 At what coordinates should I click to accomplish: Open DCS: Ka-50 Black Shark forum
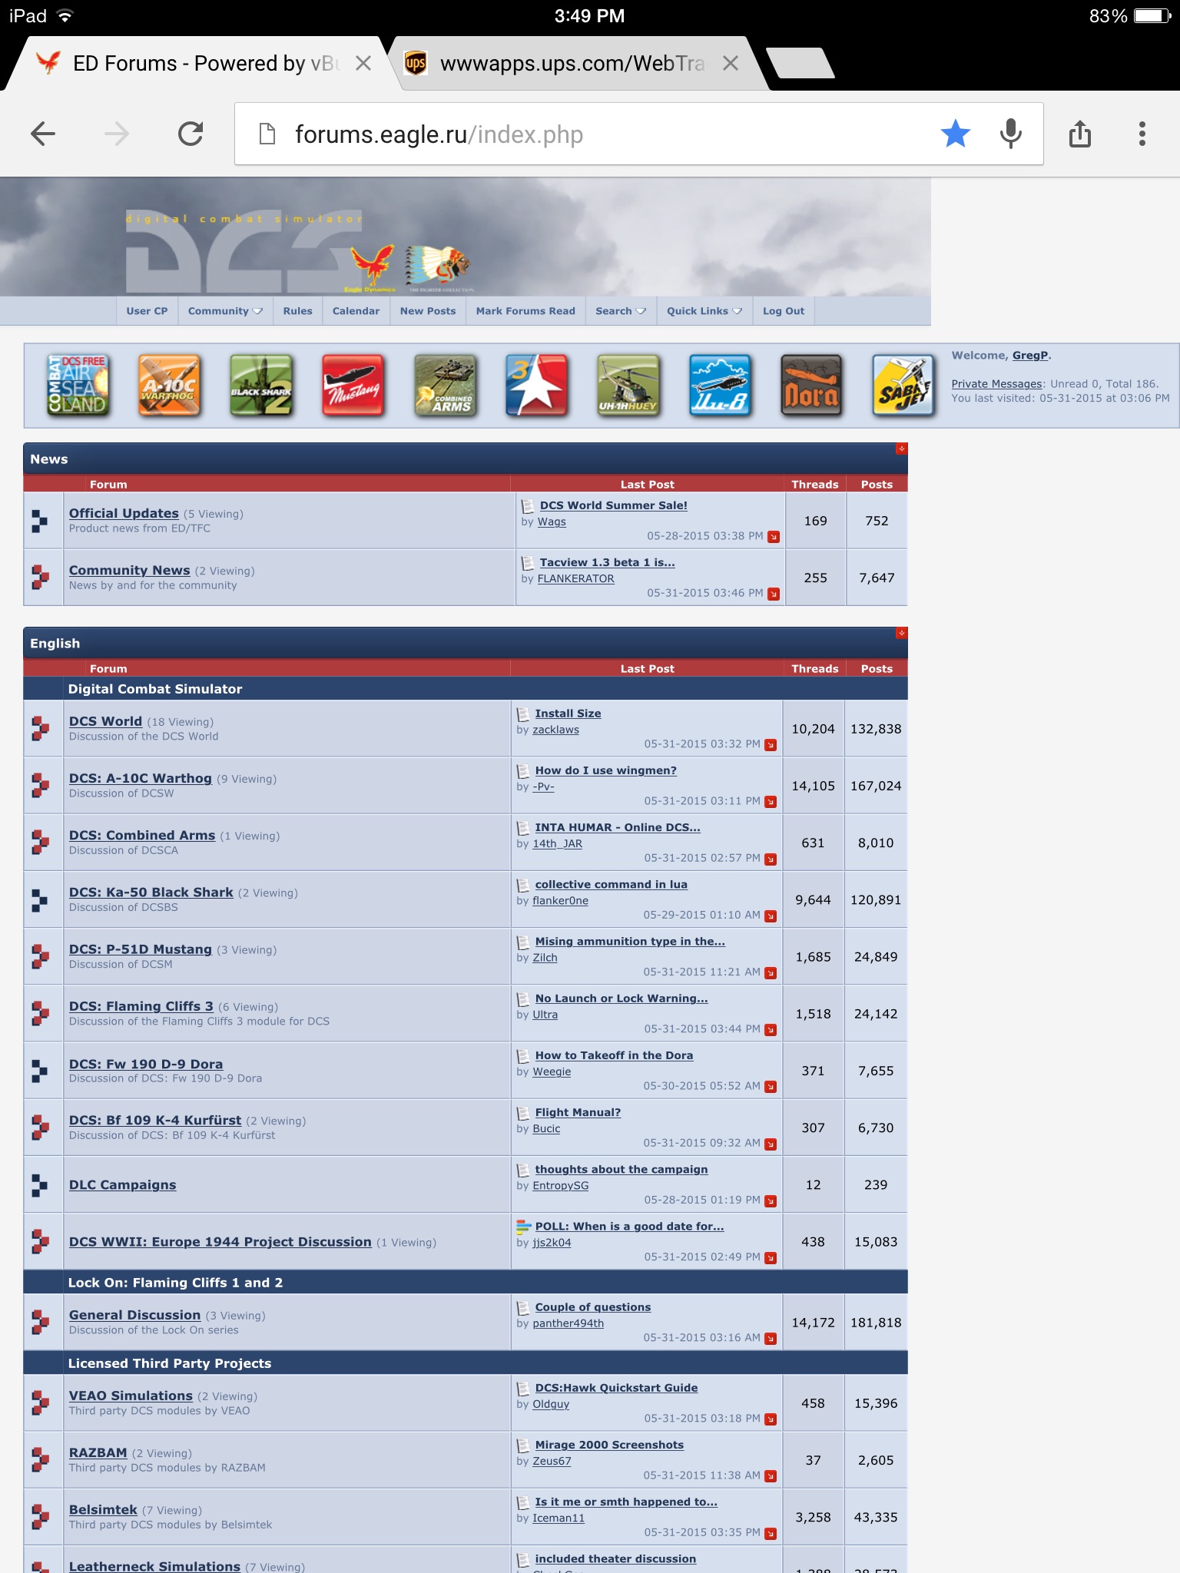click(x=151, y=892)
